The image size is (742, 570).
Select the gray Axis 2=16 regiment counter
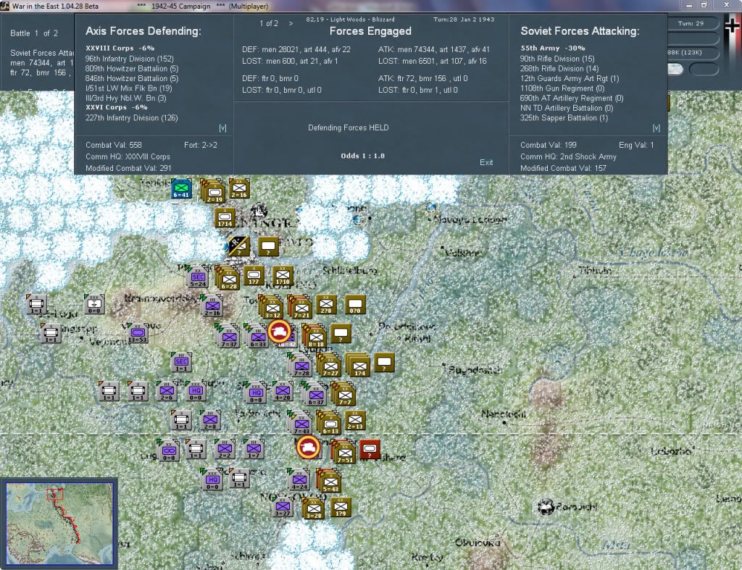click(212, 306)
